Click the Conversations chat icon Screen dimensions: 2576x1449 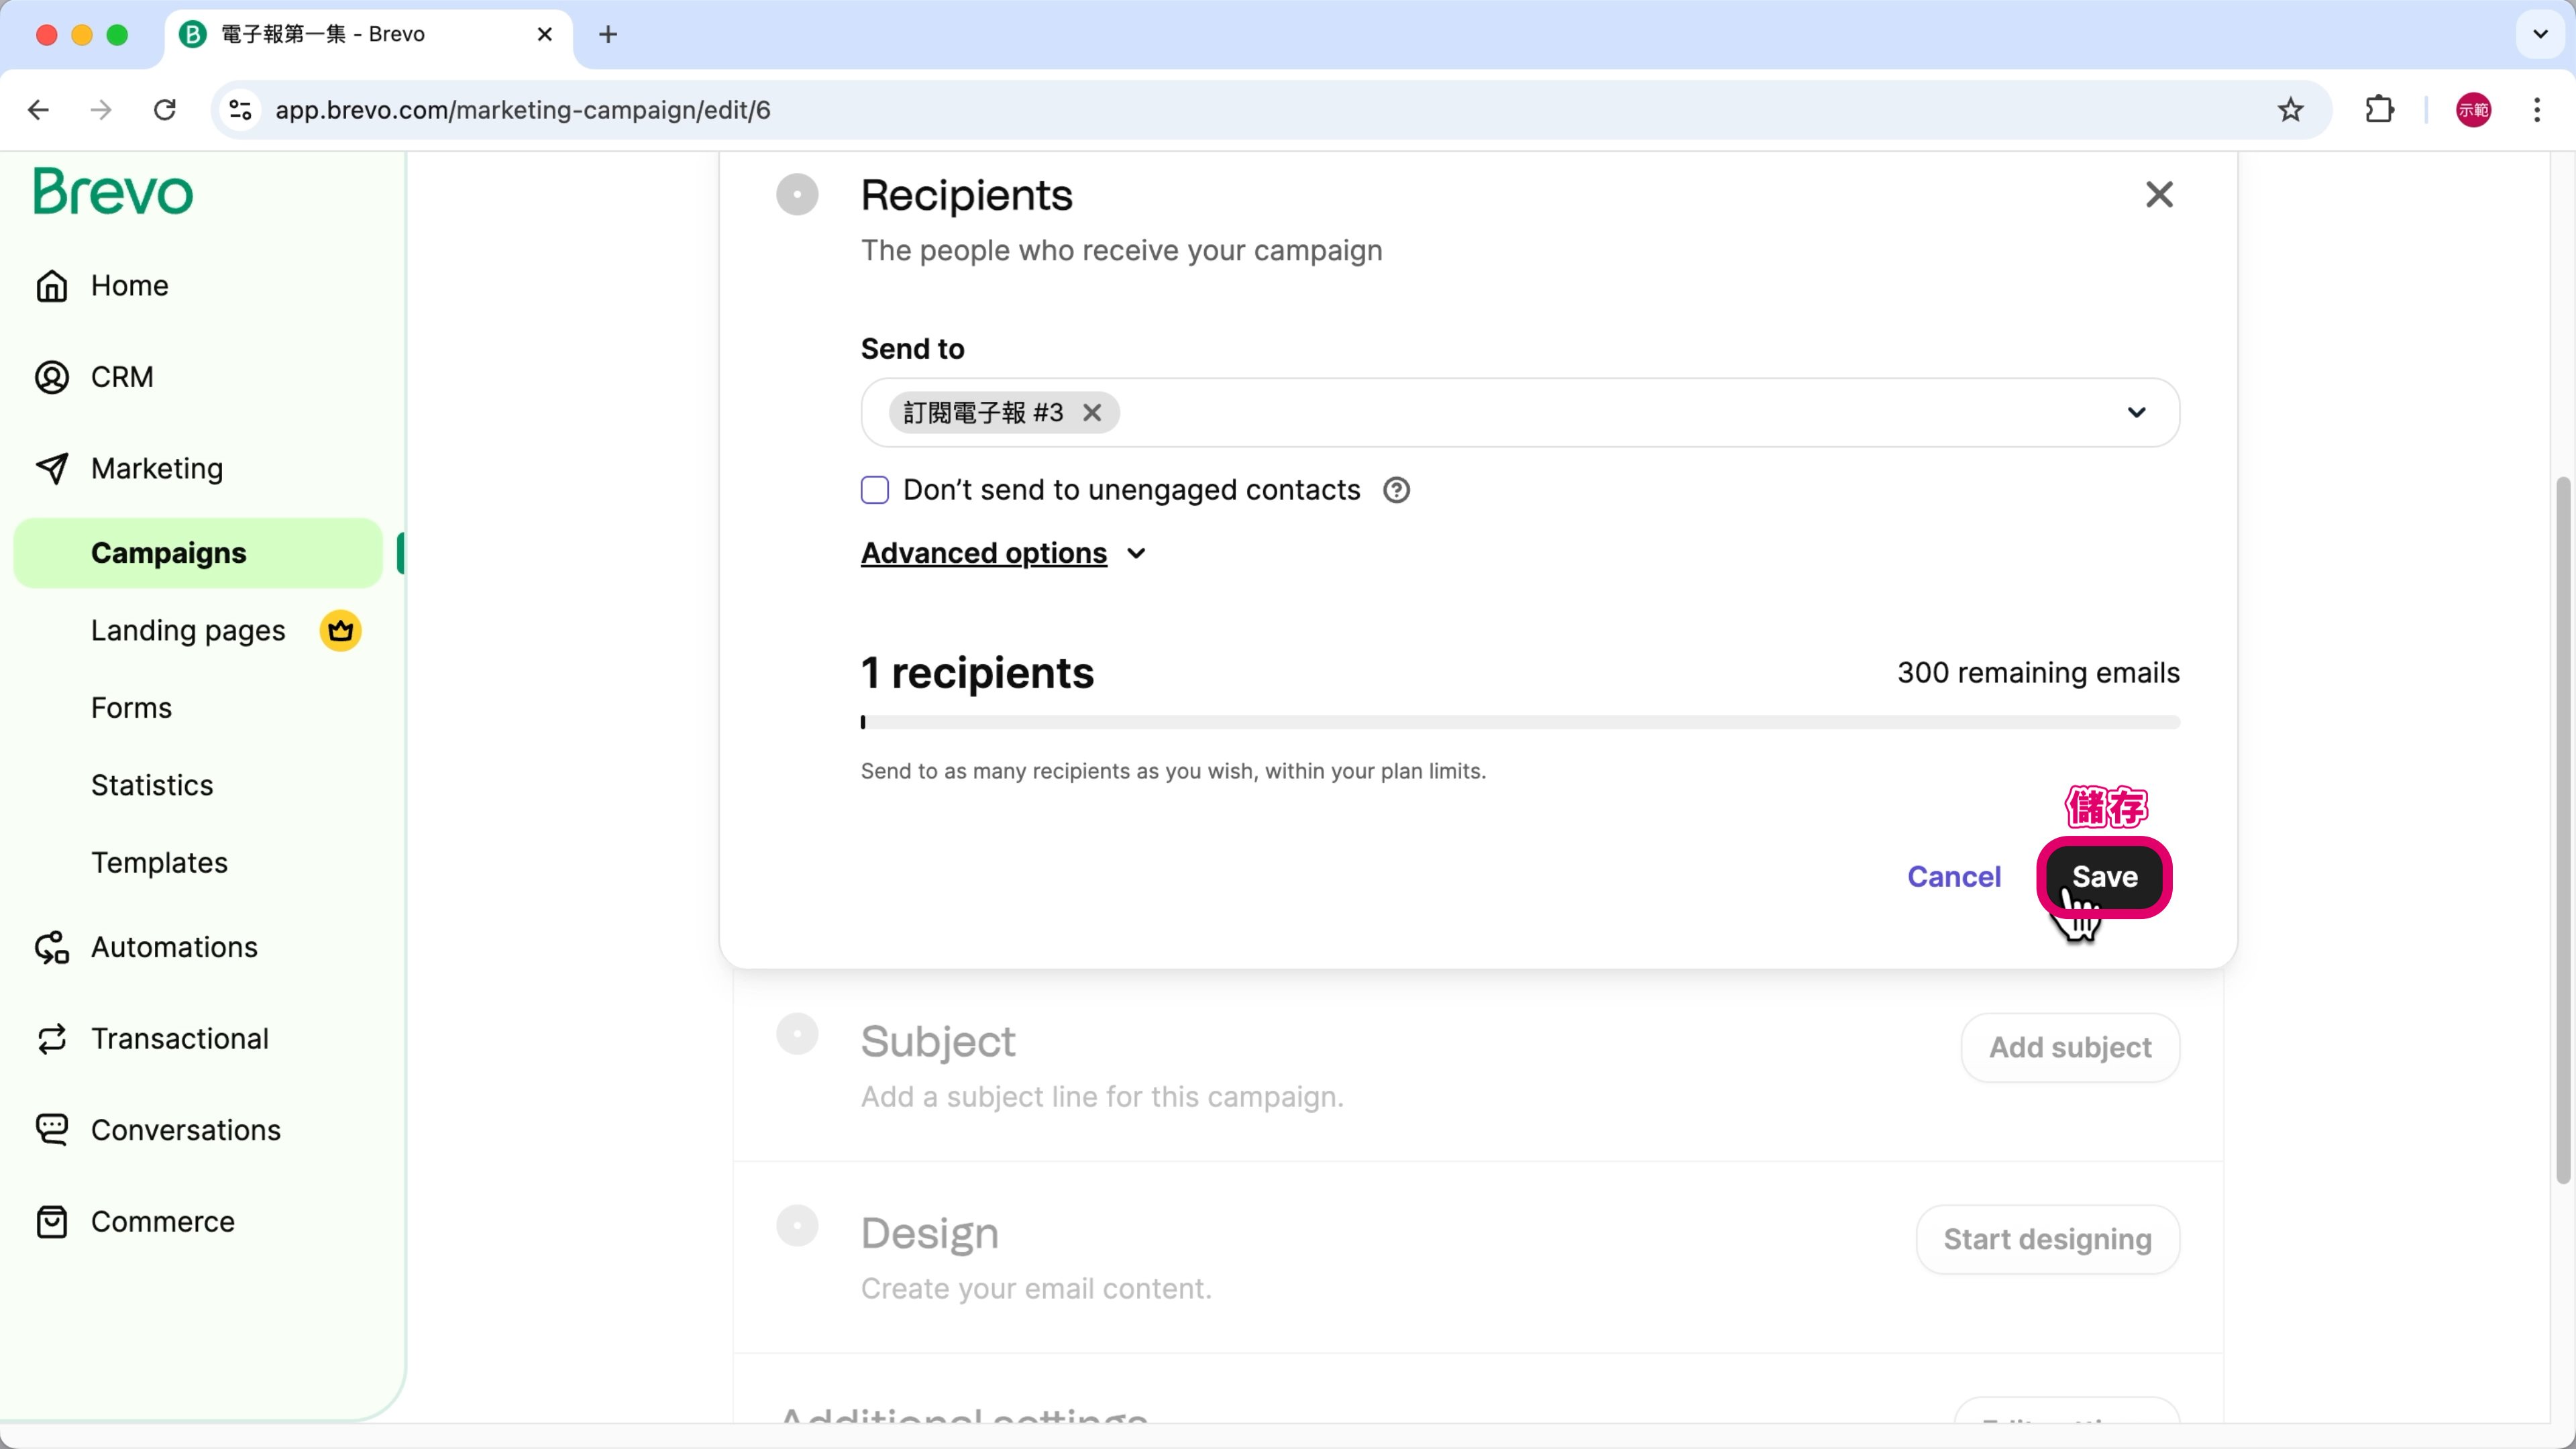pos(52,1130)
